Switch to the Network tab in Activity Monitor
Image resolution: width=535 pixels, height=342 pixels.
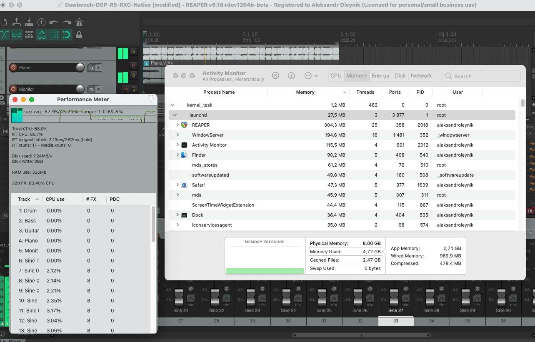pos(421,76)
